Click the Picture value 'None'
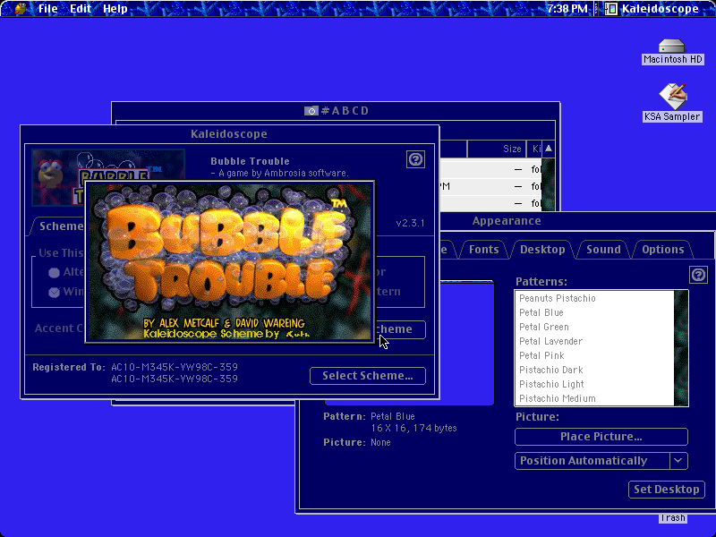This screenshot has width=716, height=537. pos(380,442)
